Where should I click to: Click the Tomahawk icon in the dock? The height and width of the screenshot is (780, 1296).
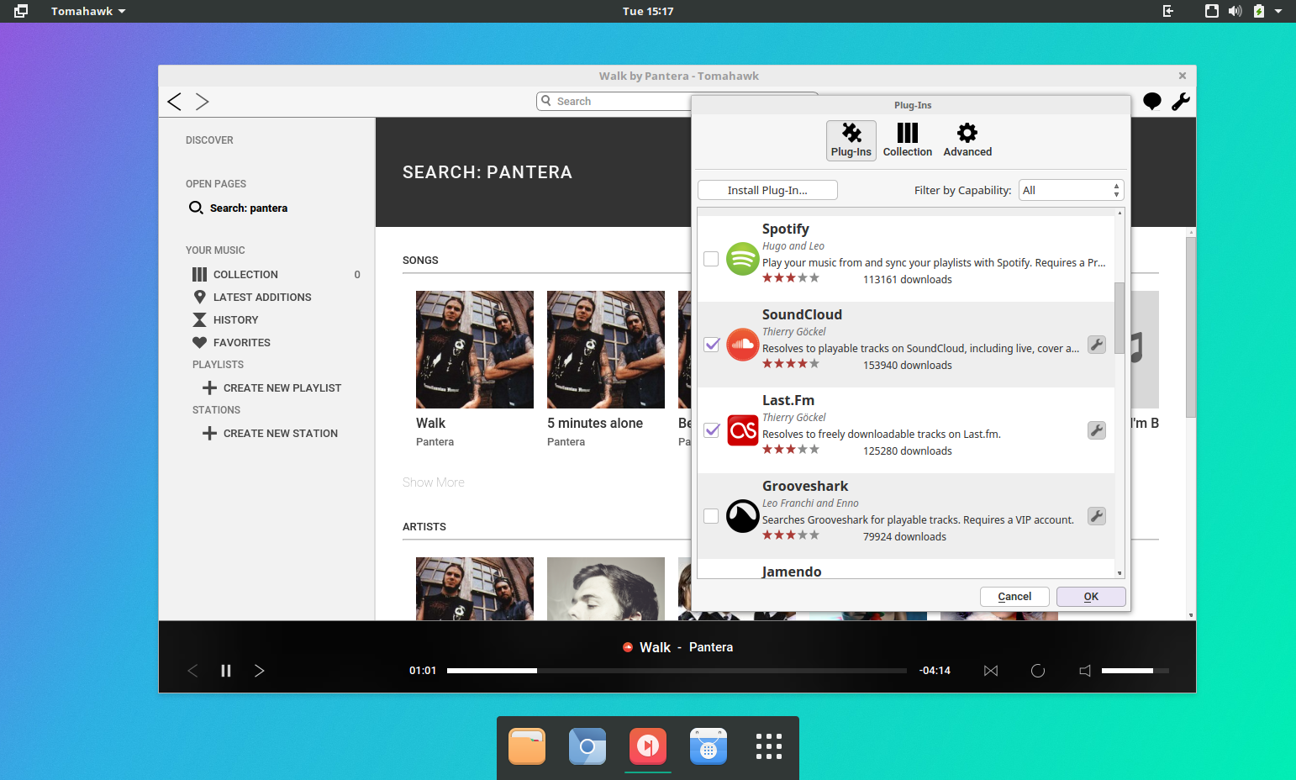pyautogui.click(x=648, y=746)
